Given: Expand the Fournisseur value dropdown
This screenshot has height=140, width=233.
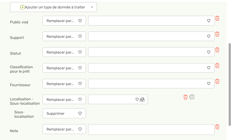Looking at the screenshot, I should click(151, 83).
